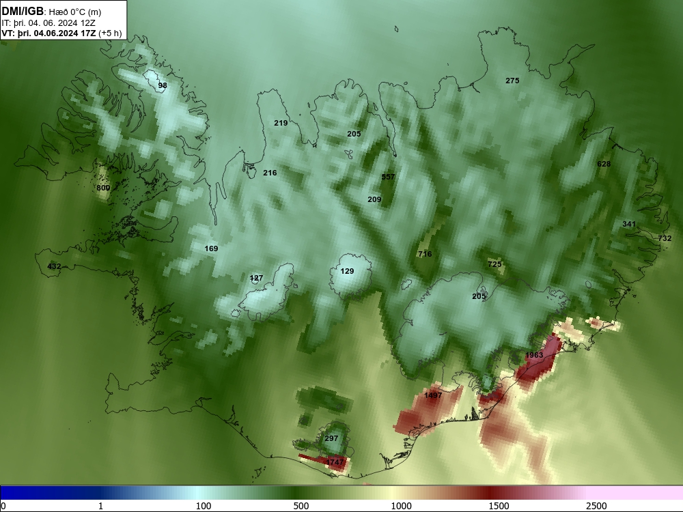The height and width of the screenshot is (512, 683).
Task: Click the 341 value label
Action: pos(629,224)
